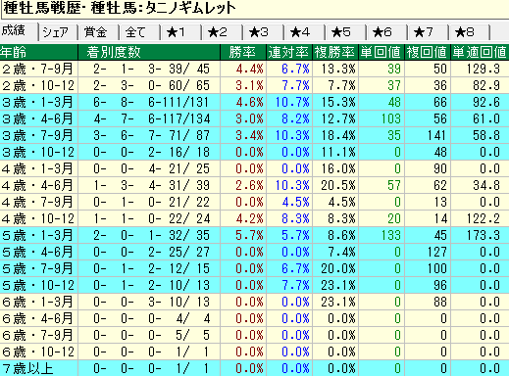Select the 全て tab
This screenshot has width=509, height=376.
[140, 32]
